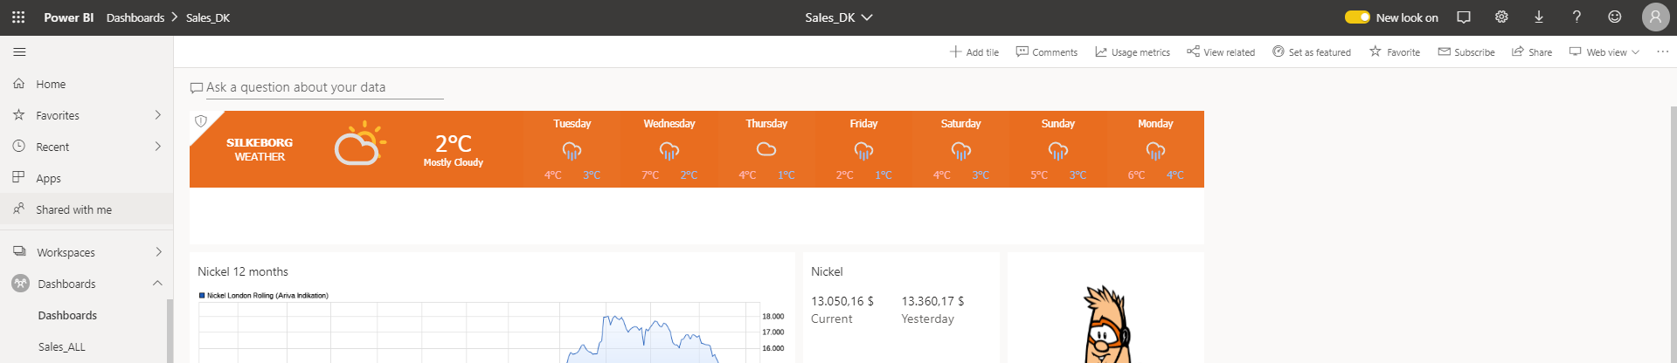
Task: Open the settings gear icon
Action: (1501, 17)
